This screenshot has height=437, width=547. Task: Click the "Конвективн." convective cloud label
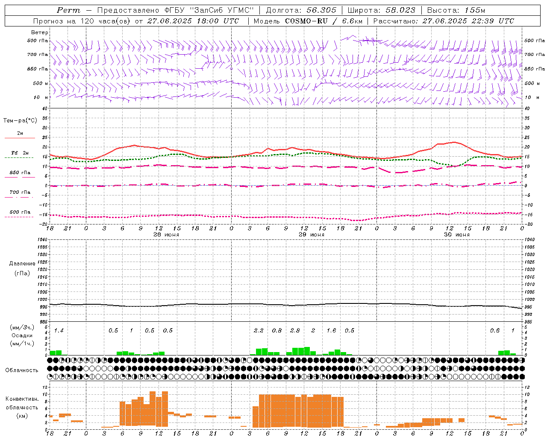click(22, 399)
